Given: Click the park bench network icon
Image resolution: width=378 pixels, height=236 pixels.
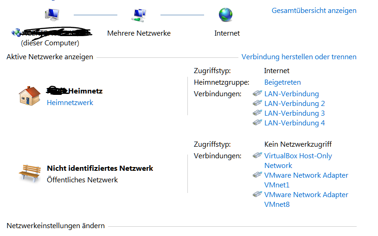Looking at the screenshot, I should (x=30, y=173).
